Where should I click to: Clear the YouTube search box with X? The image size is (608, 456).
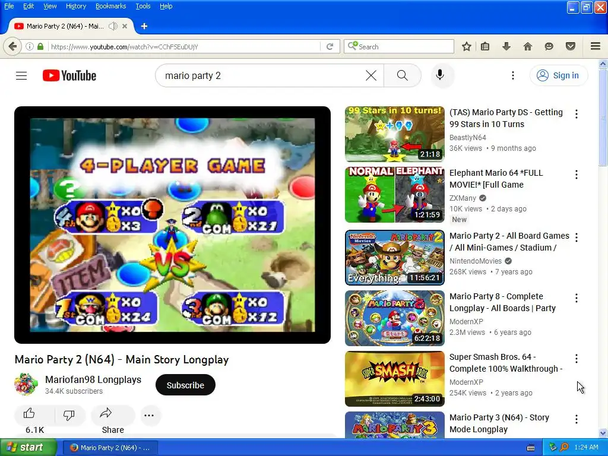coord(371,75)
